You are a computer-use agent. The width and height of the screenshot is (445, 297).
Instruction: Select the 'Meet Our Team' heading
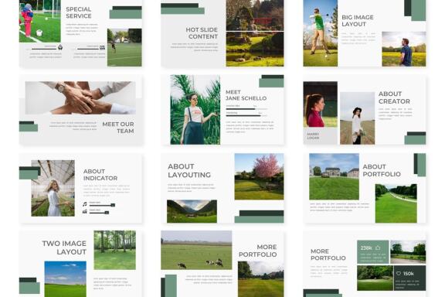point(118,128)
